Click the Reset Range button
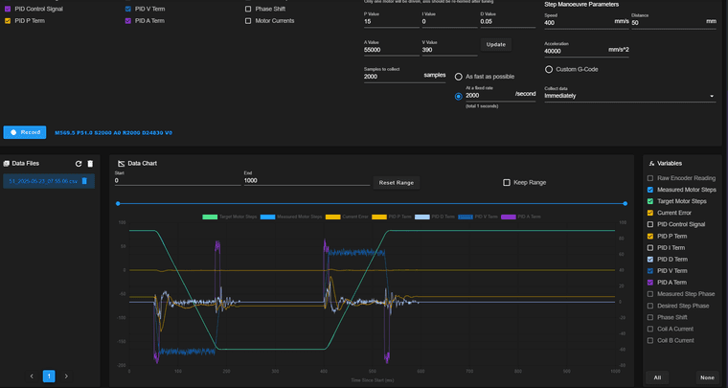The width and height of the screenshot is (728, 388). [x=397, y=182]
